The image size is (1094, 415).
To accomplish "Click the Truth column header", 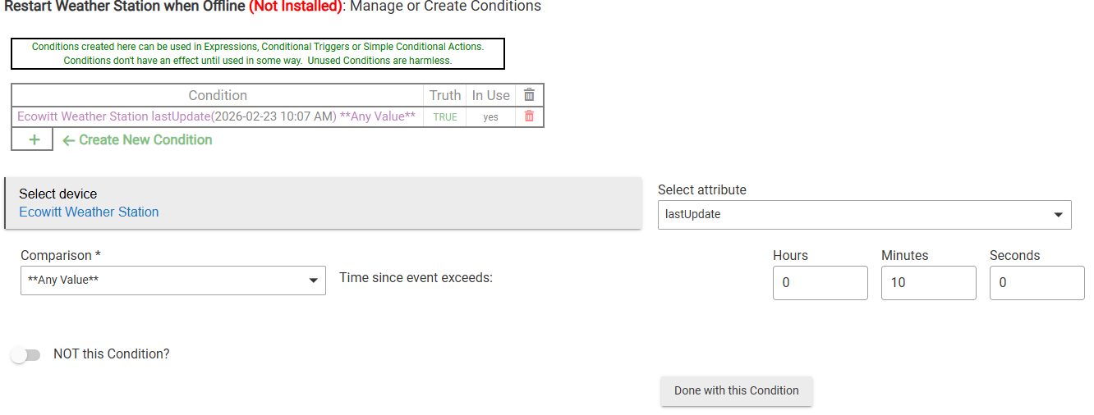I will point(445,95).
